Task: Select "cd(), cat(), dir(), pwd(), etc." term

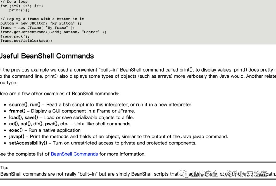Action: tap(39, 124)
